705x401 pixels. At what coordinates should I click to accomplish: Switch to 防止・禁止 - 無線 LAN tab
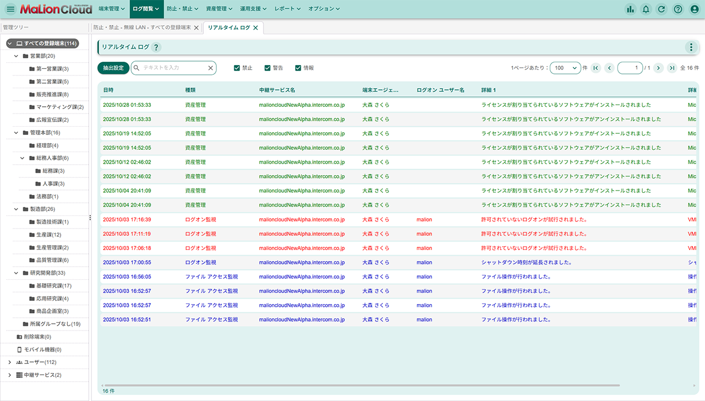pos(142,28)
